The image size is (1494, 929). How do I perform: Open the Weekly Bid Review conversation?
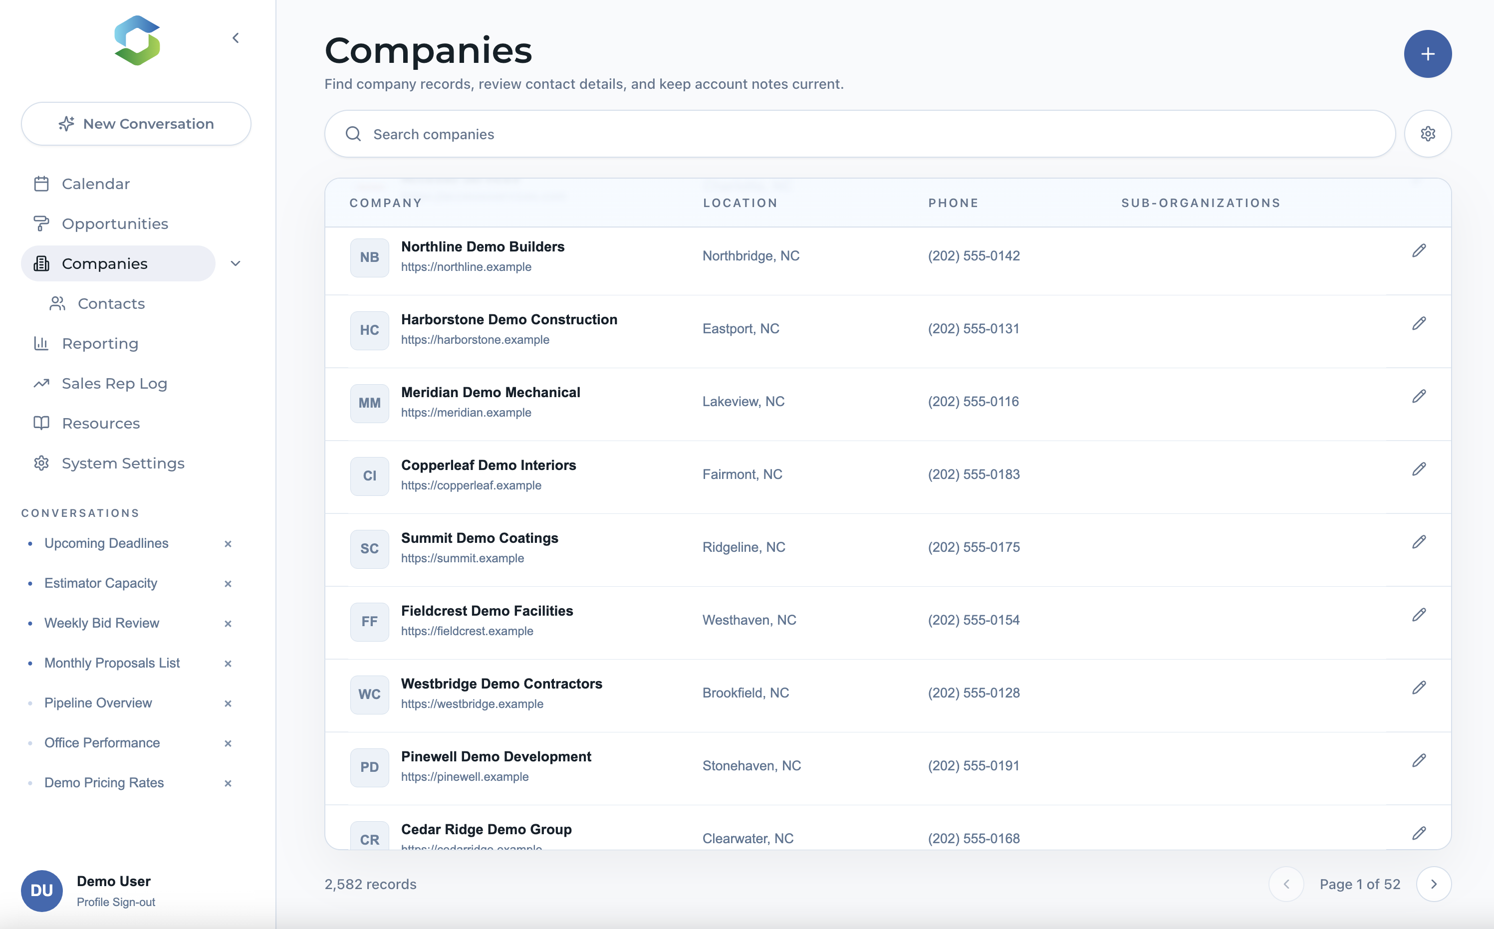[101, 623]
